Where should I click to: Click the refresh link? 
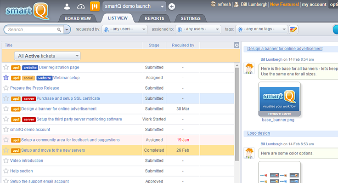(x=224, y=4)
